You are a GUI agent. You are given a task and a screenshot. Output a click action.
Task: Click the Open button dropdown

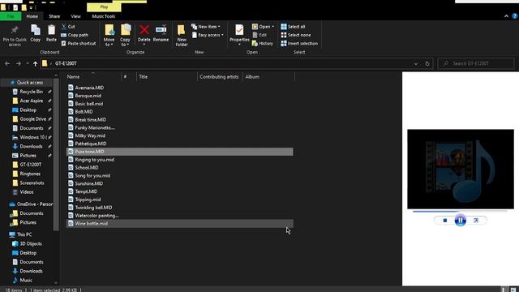coord(263,27)
